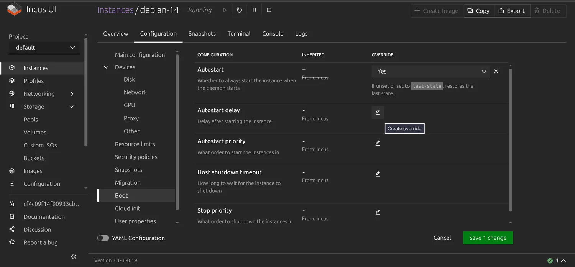Screen dimensions: 575x267
Task: Click the Save 1 change button
Action: [488, 238]
